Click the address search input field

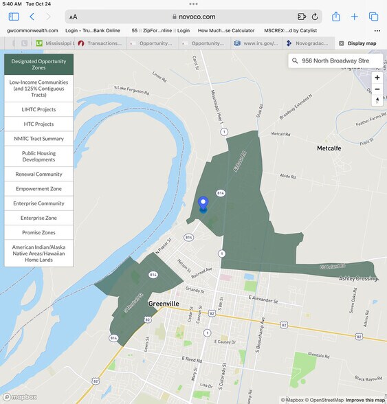(x=335, y=60)
